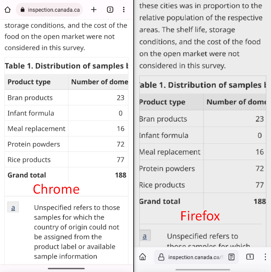
Task: Toggle Firefox reader view icon
Action: click(231, 257)
